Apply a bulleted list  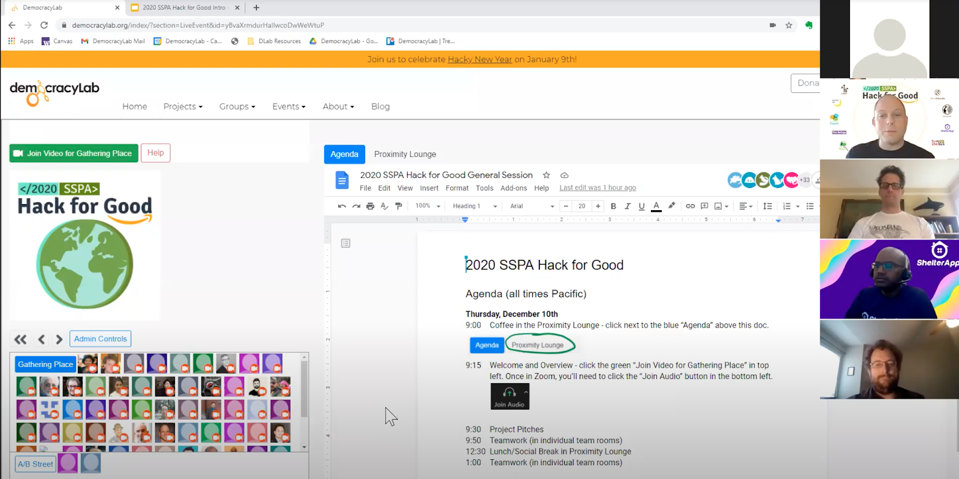click(x=810, y=206)
